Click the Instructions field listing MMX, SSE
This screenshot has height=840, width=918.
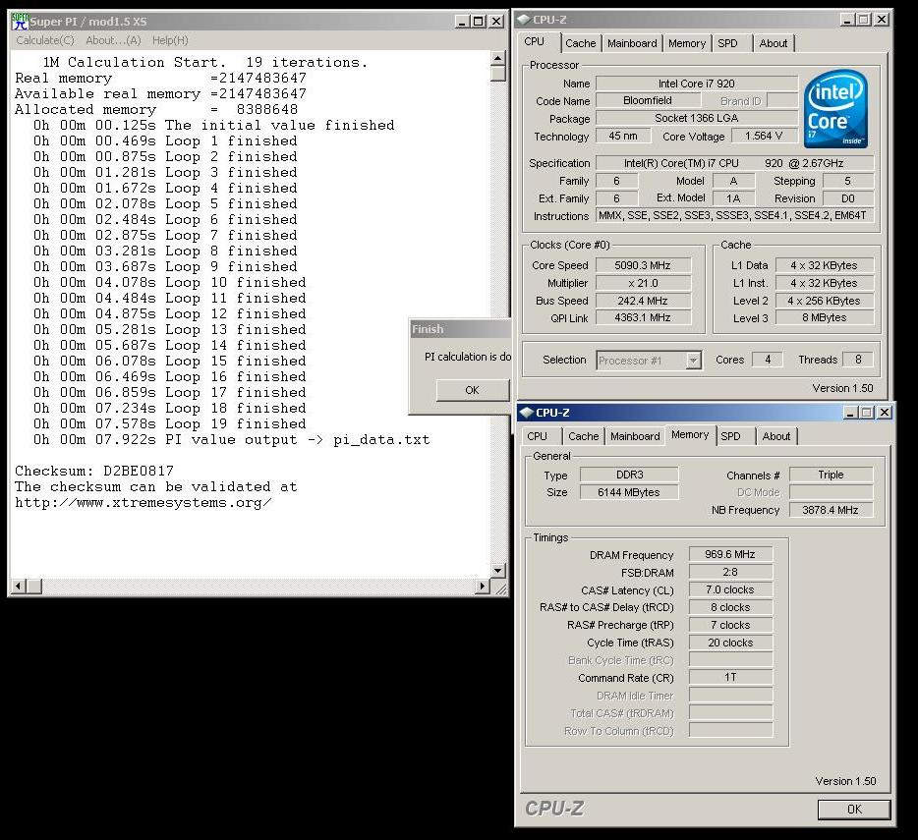pyautogui.click(x=734, y=215)
